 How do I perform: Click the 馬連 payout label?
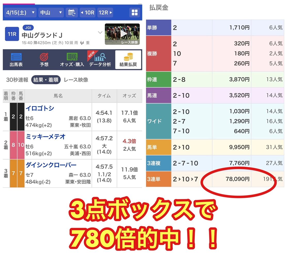click(x=158, y=95)
